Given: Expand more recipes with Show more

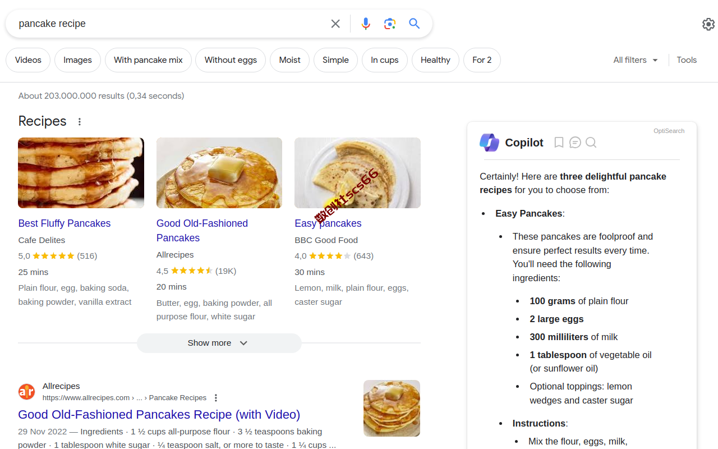Looking at the screenshot, I should (x=219, y=343).
